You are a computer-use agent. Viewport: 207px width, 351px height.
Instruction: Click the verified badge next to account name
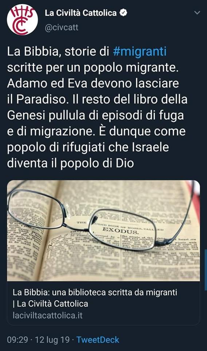point(123,13)
